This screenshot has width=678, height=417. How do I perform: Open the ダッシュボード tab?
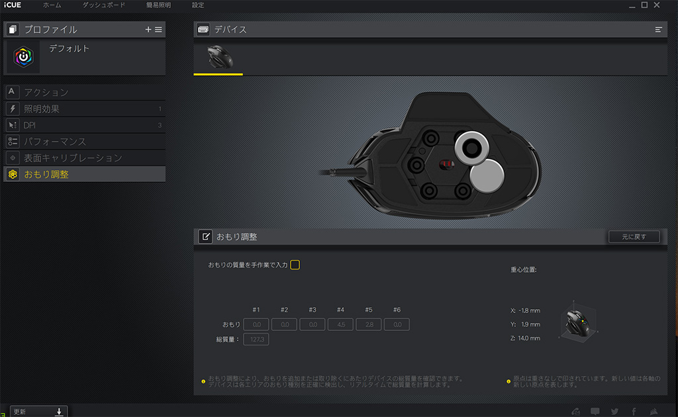[104, 5]
